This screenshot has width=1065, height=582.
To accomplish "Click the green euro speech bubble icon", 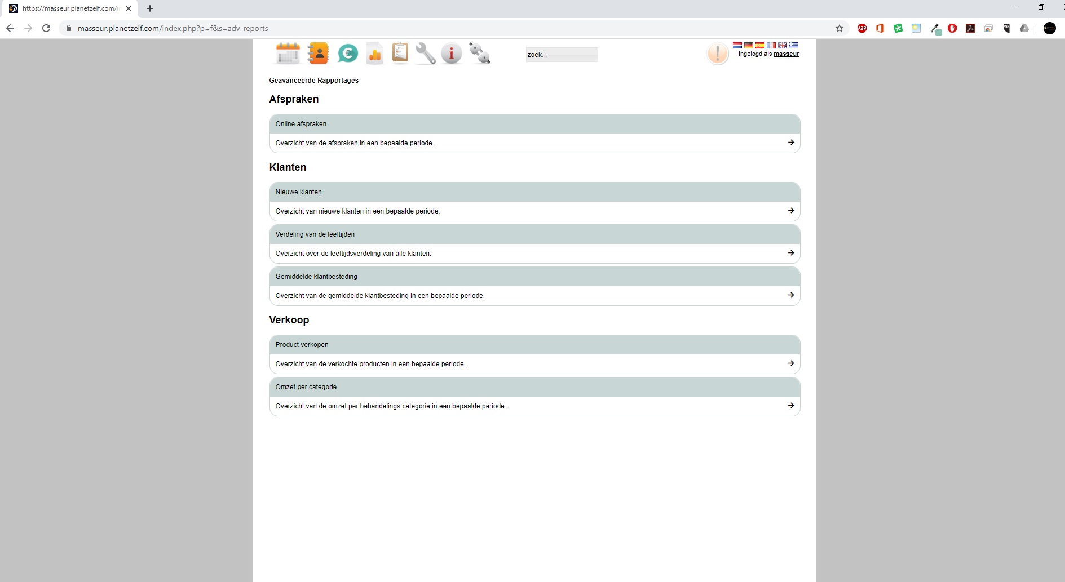I will 348,54.
